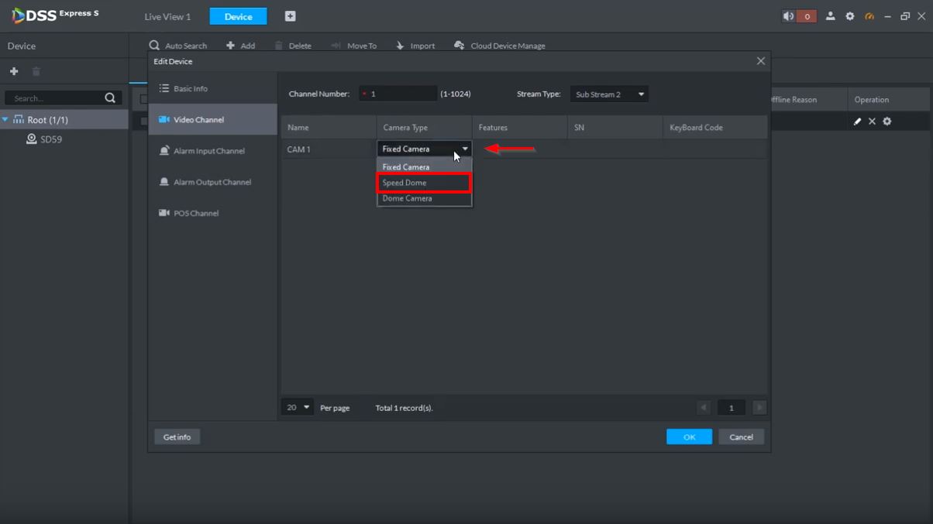This screenshot has width=933, height=524.
Task: Open settings gear in the title bar
Action: 850,16
